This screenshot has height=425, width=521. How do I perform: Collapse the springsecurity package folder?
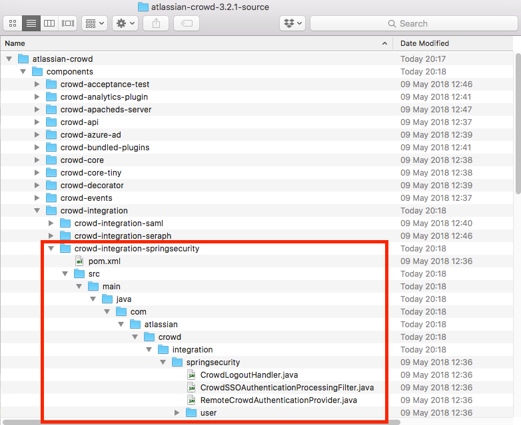tap(163, 362)
